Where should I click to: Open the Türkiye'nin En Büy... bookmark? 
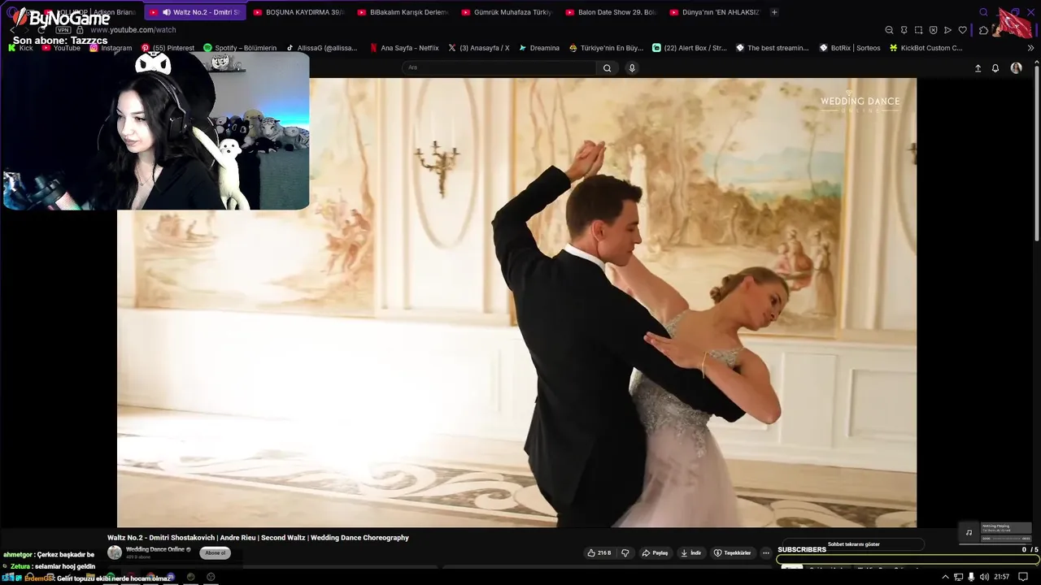click(x=606, y=48)
